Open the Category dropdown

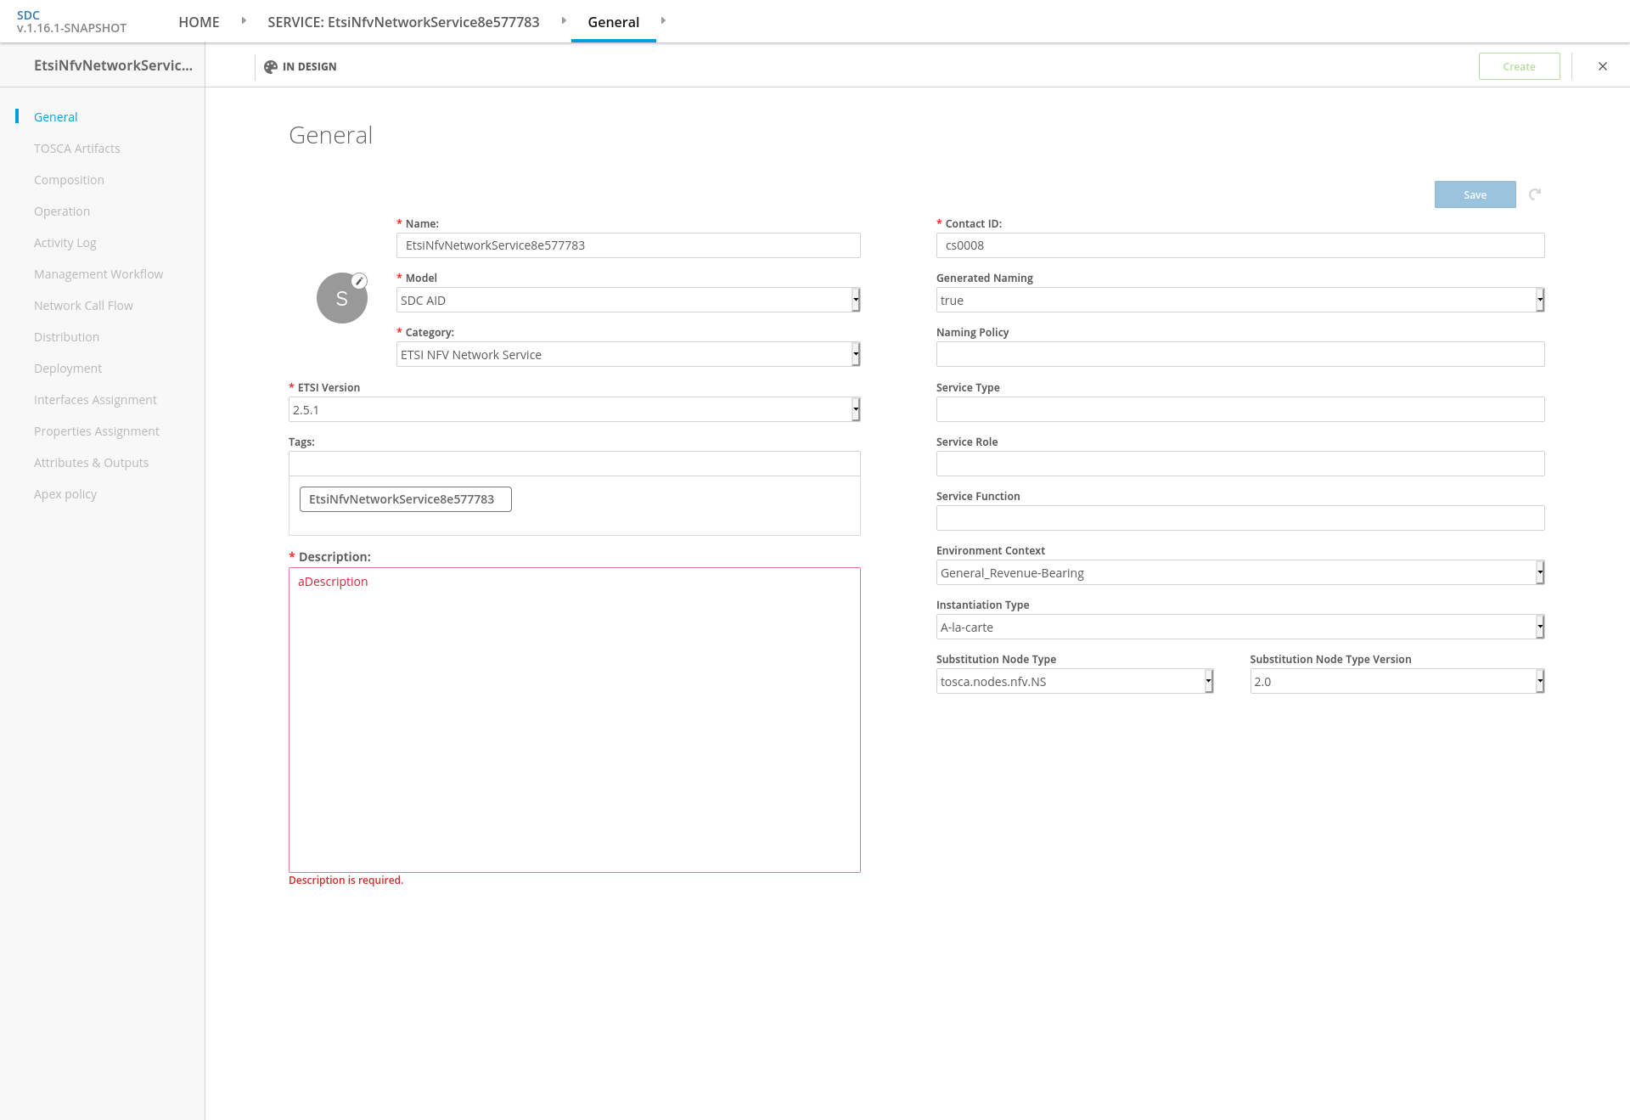628,354
